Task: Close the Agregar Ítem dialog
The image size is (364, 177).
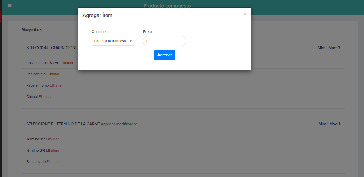Action: point(245,14)
